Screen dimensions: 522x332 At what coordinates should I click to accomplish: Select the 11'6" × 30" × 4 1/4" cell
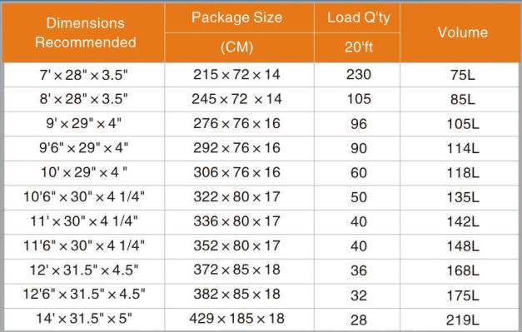coord(84,246)
